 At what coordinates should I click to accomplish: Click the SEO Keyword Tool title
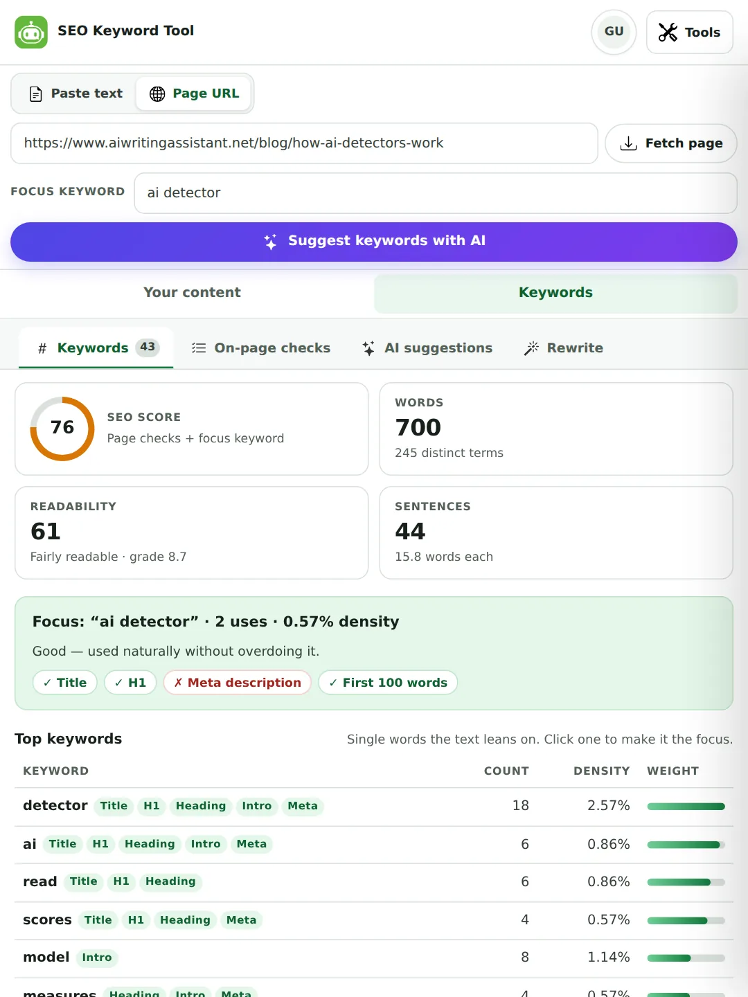click(126, 31)
